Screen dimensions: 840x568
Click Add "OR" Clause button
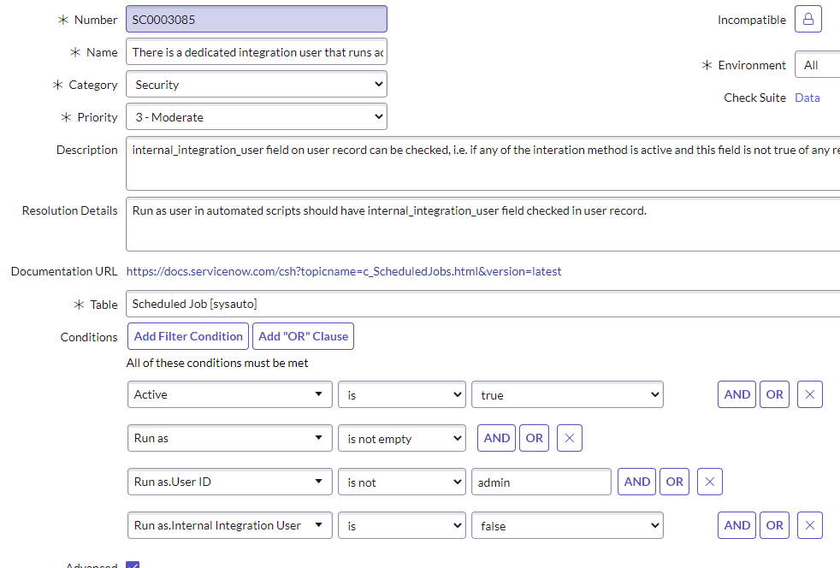[303, 336]
